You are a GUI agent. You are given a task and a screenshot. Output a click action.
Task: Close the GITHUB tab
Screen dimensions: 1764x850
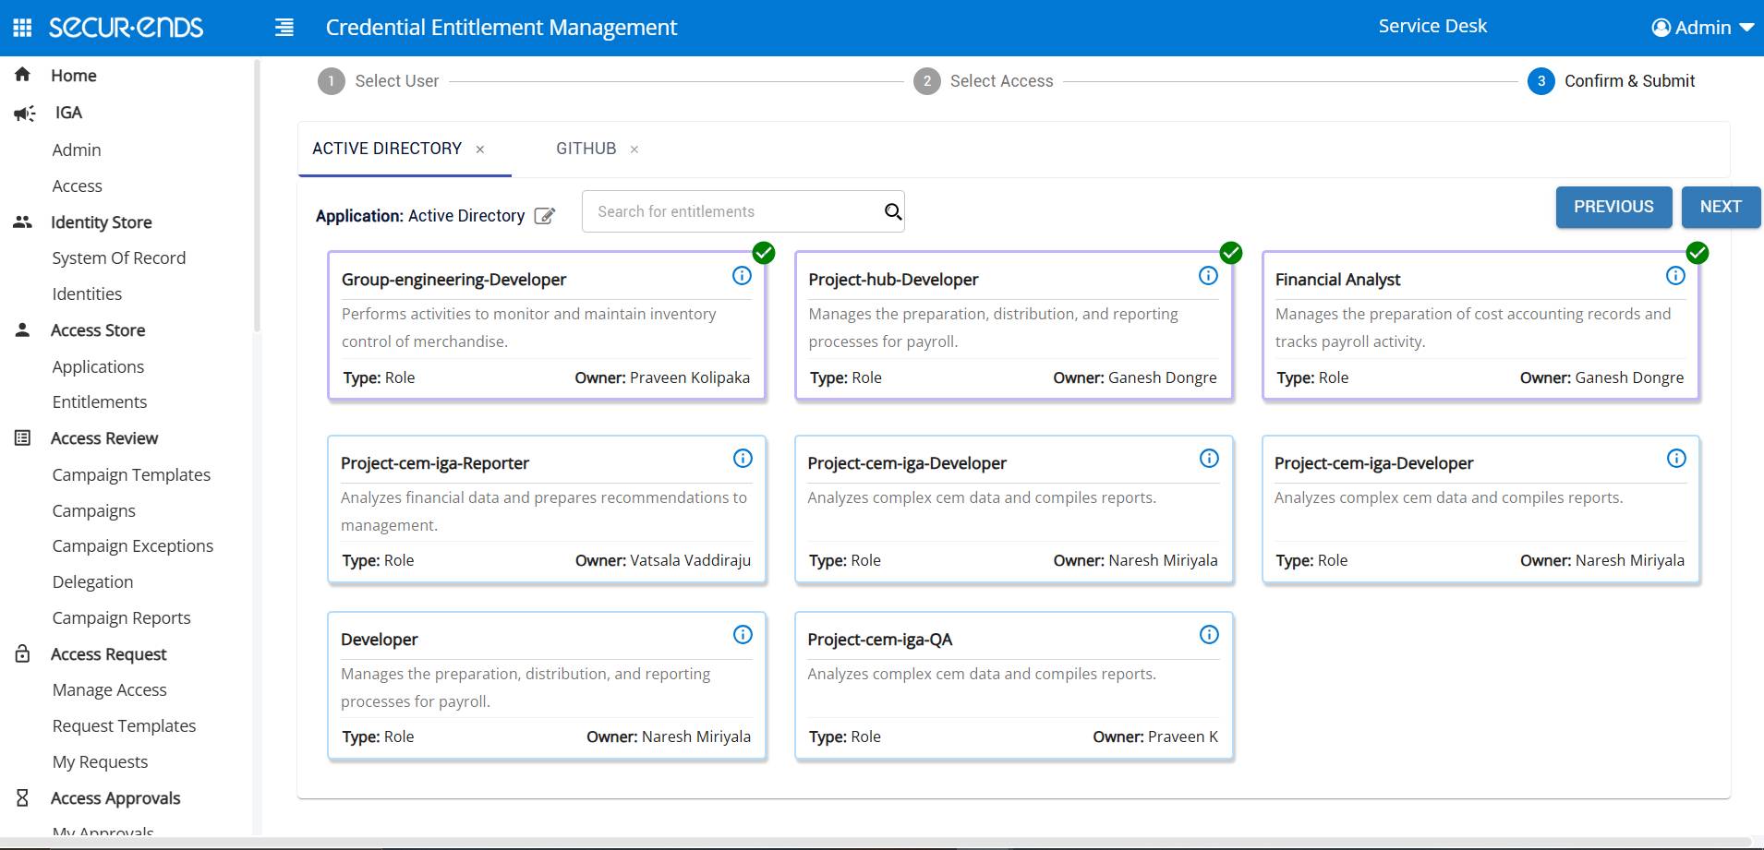pos(634,150)
